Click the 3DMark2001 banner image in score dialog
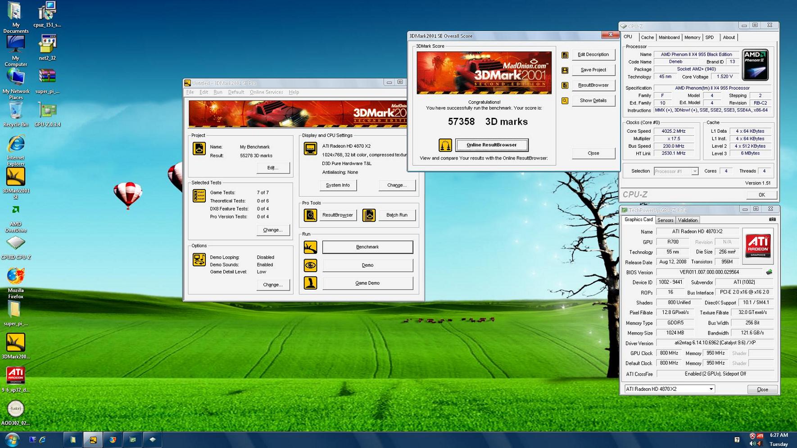The height and width of the screenshot is (448, 797). [484, 73]
